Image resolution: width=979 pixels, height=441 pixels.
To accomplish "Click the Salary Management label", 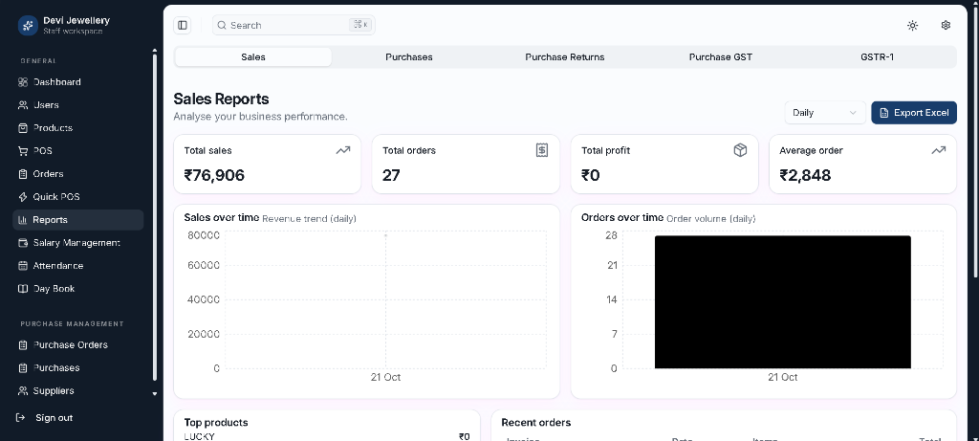I will click(76, 242).
